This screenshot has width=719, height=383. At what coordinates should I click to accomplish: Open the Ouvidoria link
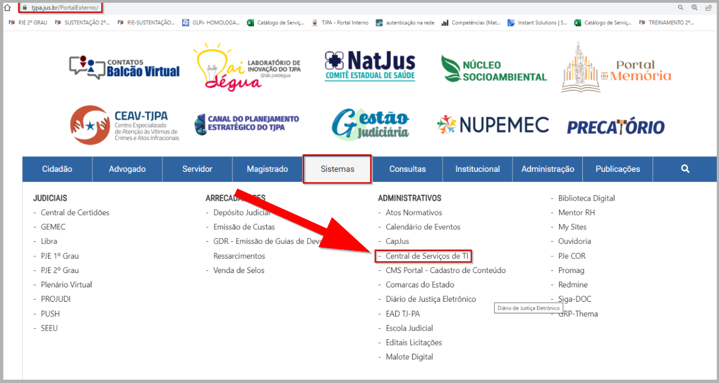(x=575, y=242)
